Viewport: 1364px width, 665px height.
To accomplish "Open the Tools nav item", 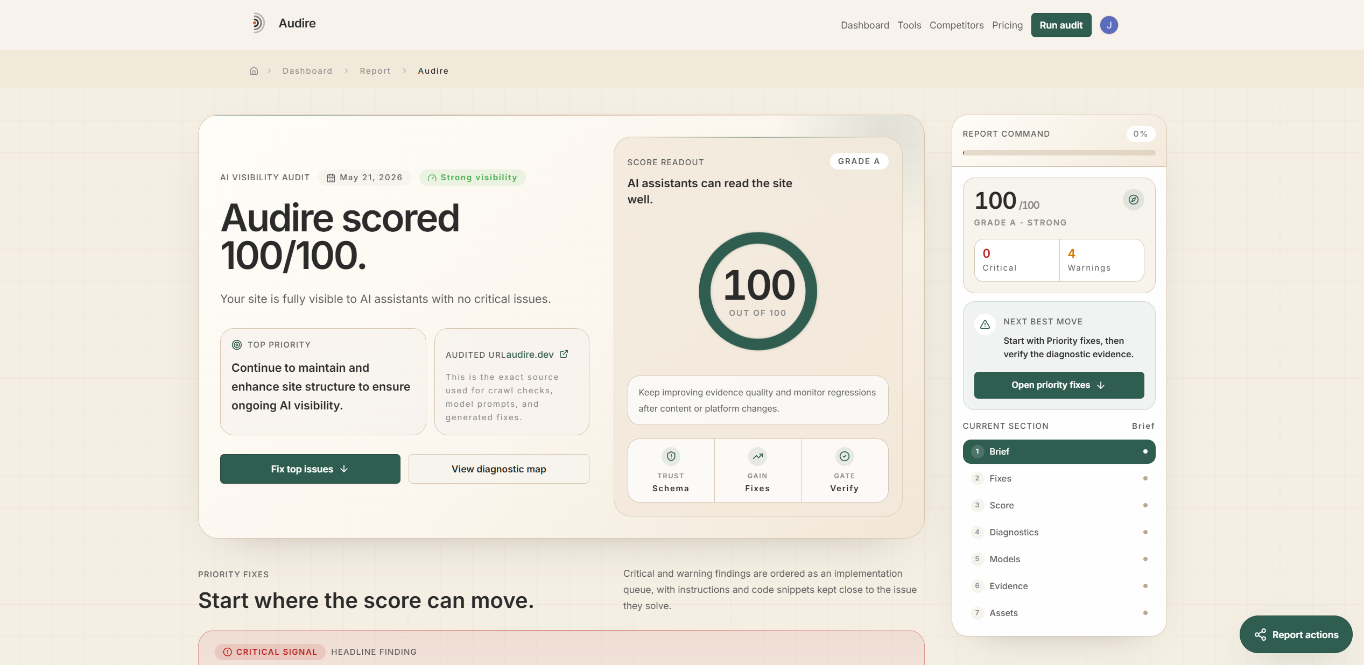I will click(910, 25).
